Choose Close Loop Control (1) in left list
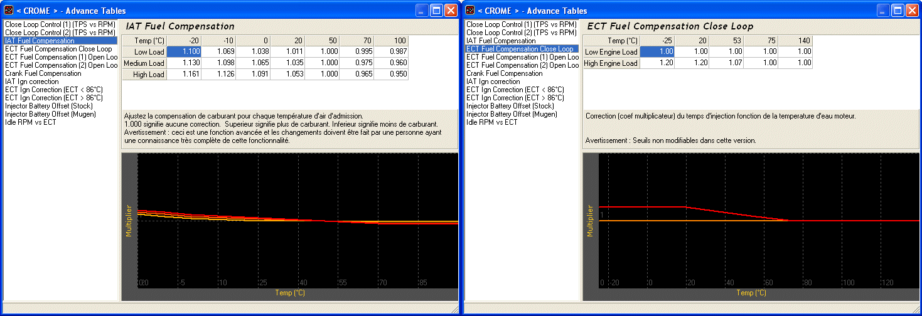Screen dimensions: 922x316 60,24
